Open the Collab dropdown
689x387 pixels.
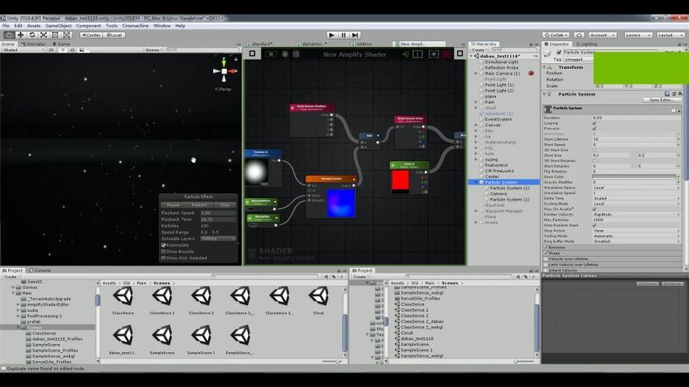(556, 35)
